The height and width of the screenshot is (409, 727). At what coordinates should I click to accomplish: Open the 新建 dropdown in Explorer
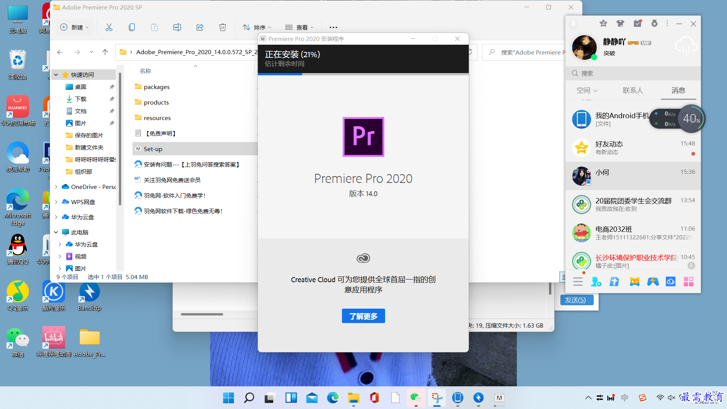[75, 27]
